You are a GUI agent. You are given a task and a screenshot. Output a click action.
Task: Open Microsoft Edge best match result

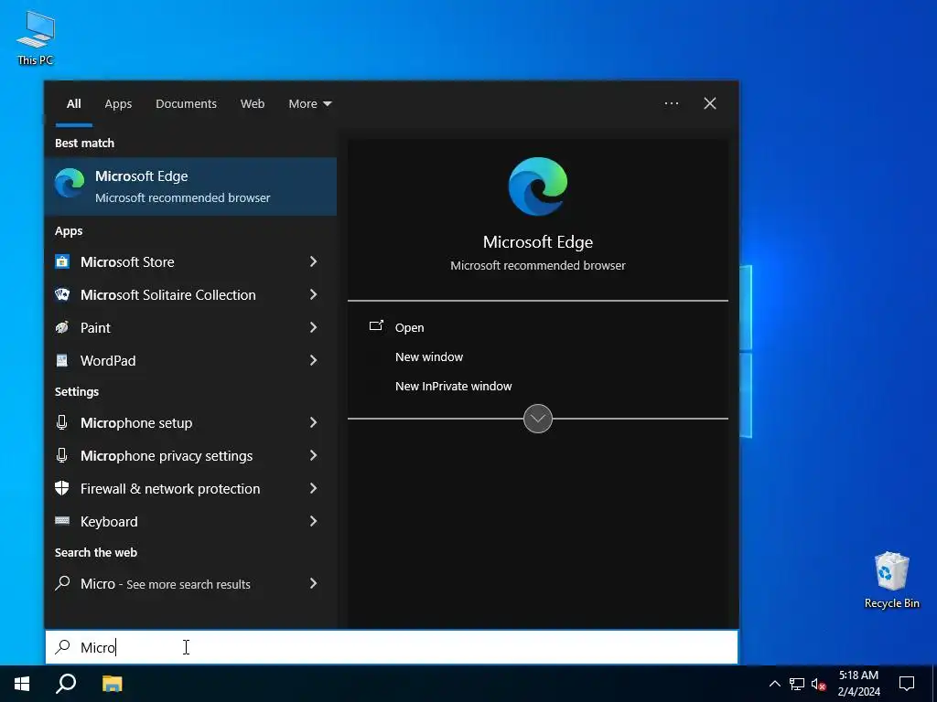point(190,186)
